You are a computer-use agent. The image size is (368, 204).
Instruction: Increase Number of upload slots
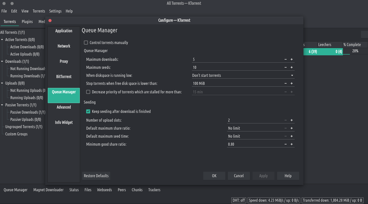[292, 120]
